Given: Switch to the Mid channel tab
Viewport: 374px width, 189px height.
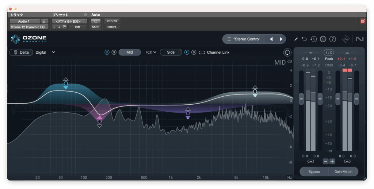Looking at the screenshot, I should point(129,52).
